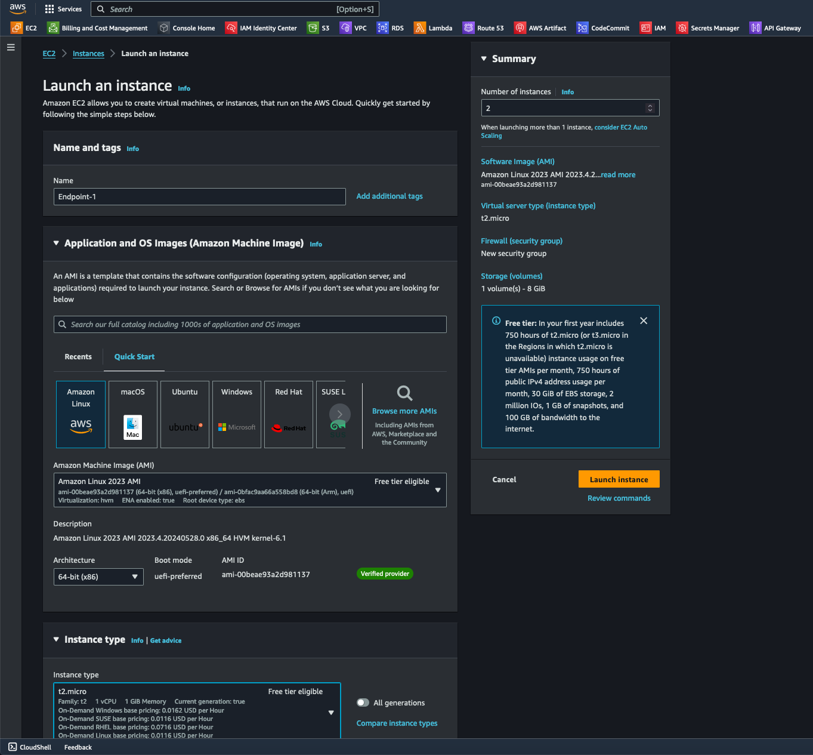Open IAM Identity Center shortcut
The width and height of the screenshot is (813, 755).
[261, 28]
